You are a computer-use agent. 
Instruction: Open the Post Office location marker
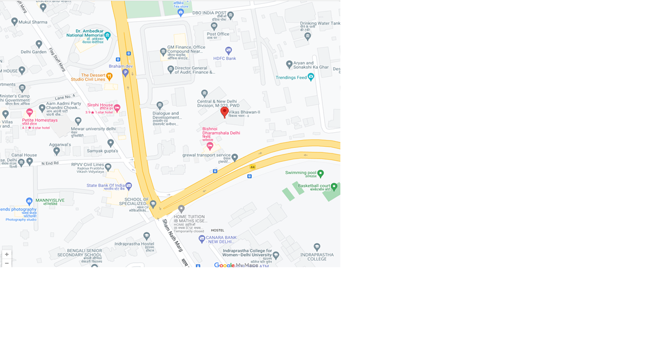coord(214,27)
